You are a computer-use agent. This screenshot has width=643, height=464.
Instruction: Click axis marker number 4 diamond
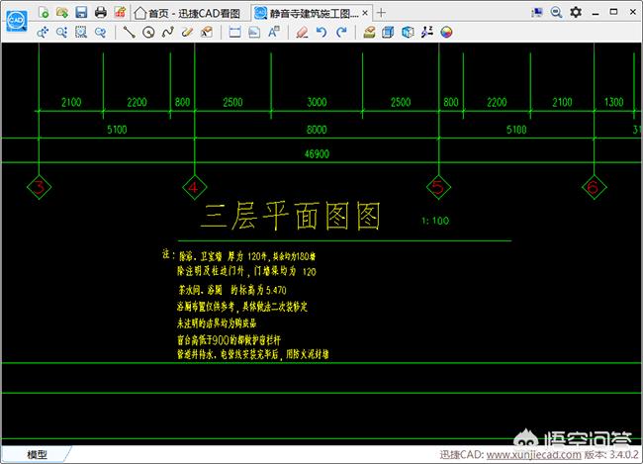(x=194, y=188)
